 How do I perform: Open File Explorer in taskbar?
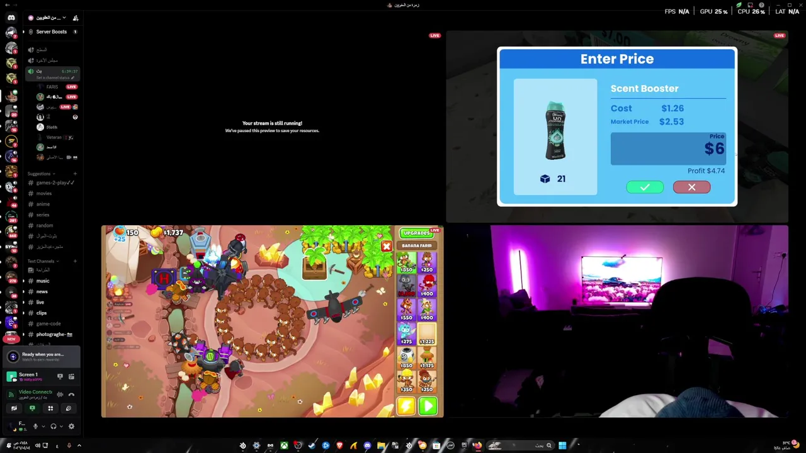click(x=381, y=445)
